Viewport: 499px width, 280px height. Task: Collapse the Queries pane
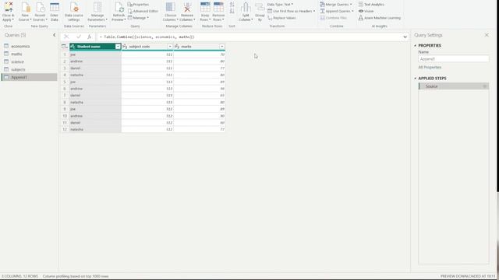(x=54, y=35)
